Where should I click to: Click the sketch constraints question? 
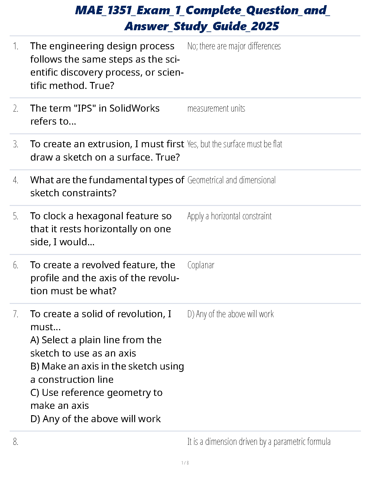pyautogui.click(x=107, y=186)
